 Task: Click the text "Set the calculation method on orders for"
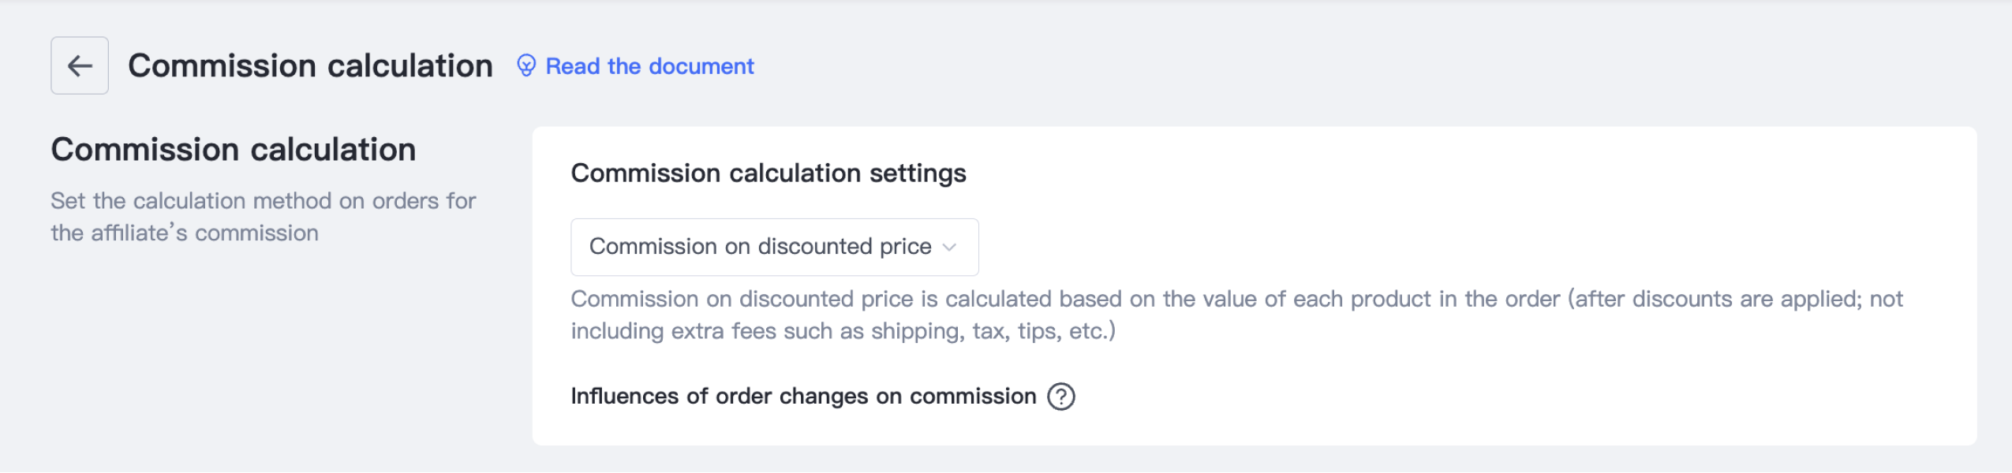click(x=264, y=201)
